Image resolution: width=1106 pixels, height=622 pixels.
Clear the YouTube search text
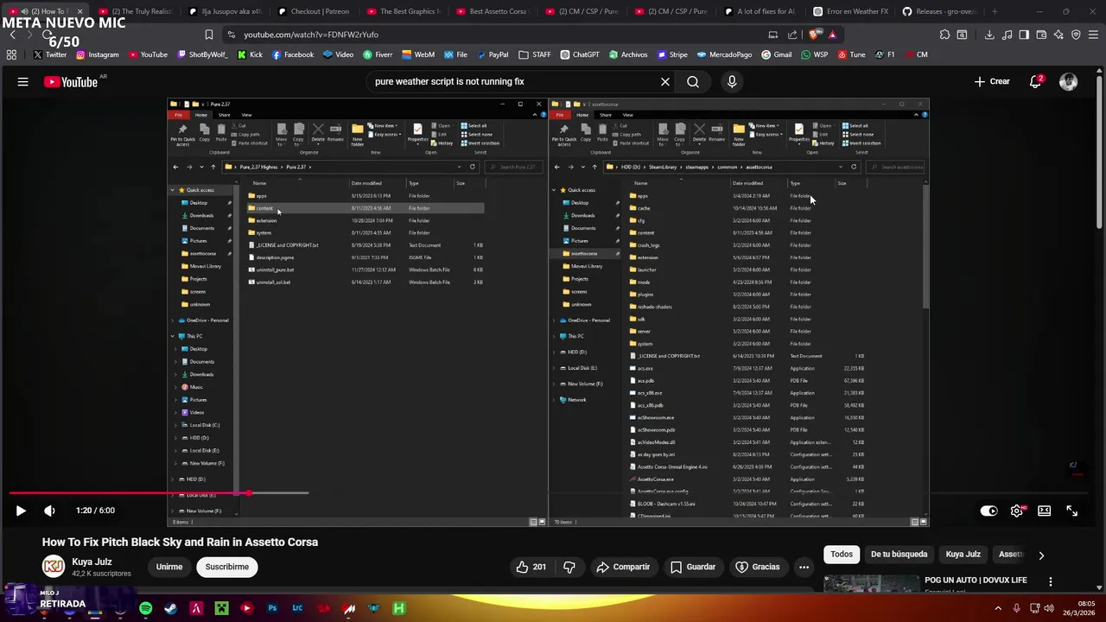pyautogui.click(x=665, y=82)
